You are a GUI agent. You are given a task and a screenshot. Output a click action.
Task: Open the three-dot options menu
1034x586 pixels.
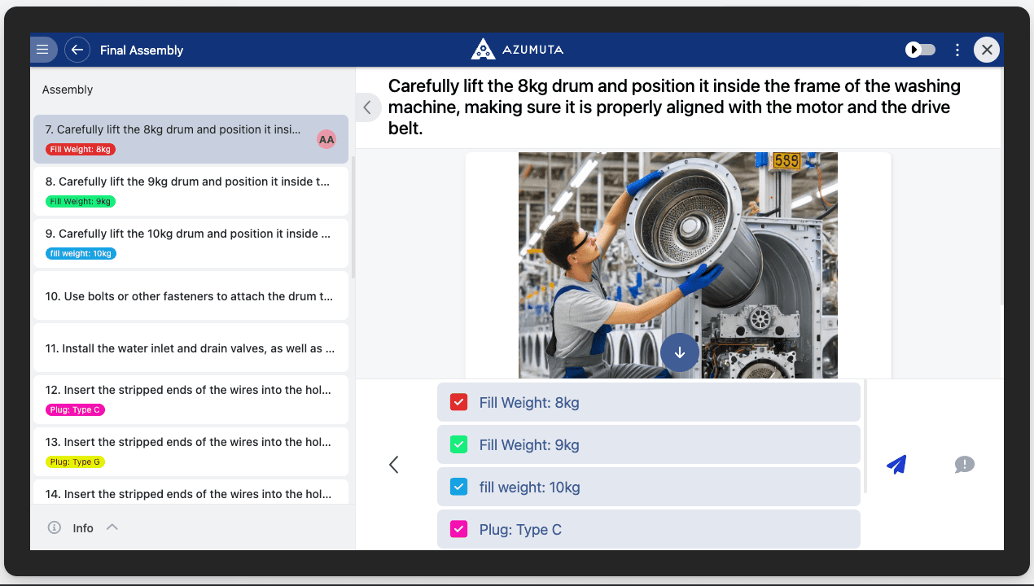957,50
